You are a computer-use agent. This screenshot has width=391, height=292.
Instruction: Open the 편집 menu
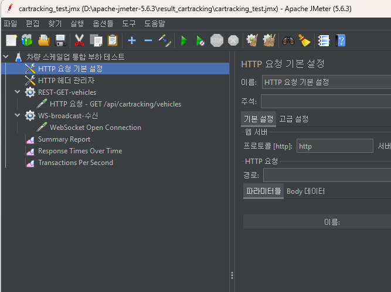[x=33, y=23]
